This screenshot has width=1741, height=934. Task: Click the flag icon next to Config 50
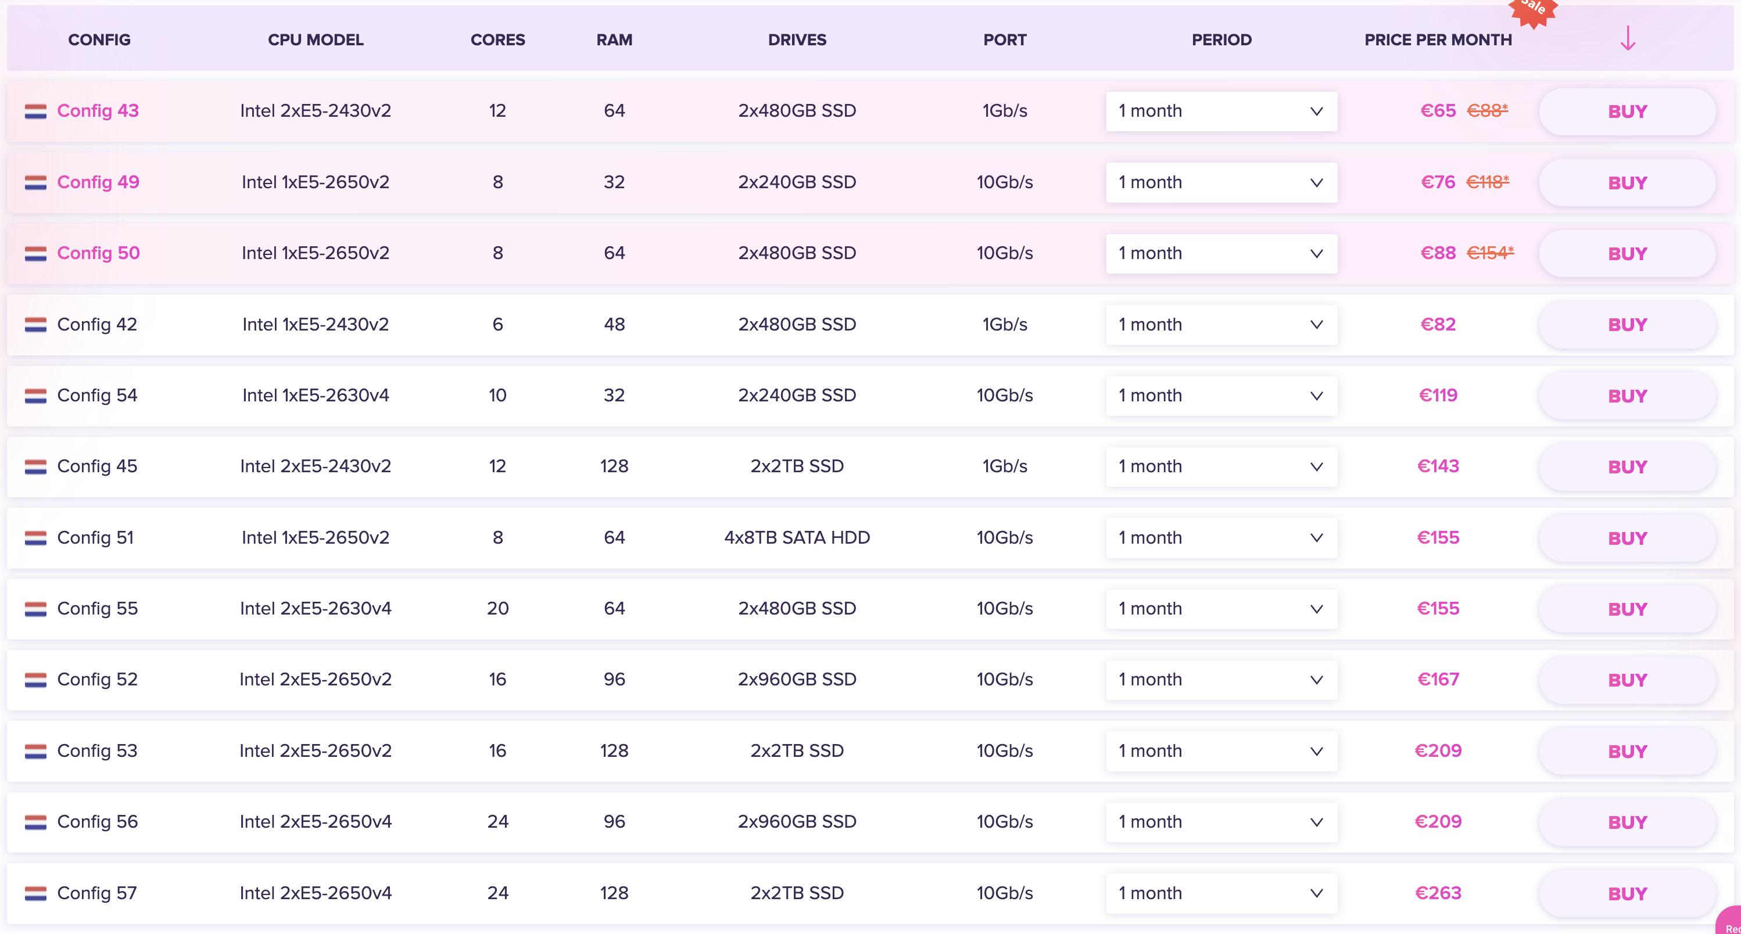(x=35, y=253)
